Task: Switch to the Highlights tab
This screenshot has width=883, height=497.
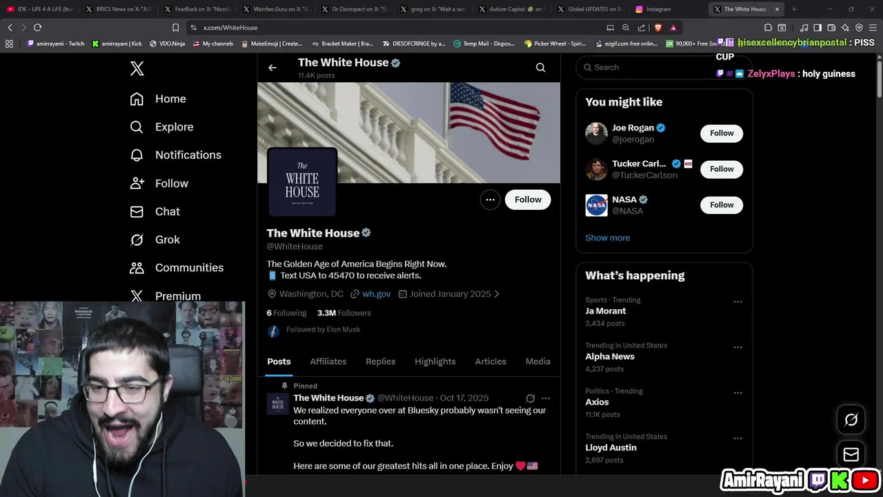Action: click(x=435, y=362)
